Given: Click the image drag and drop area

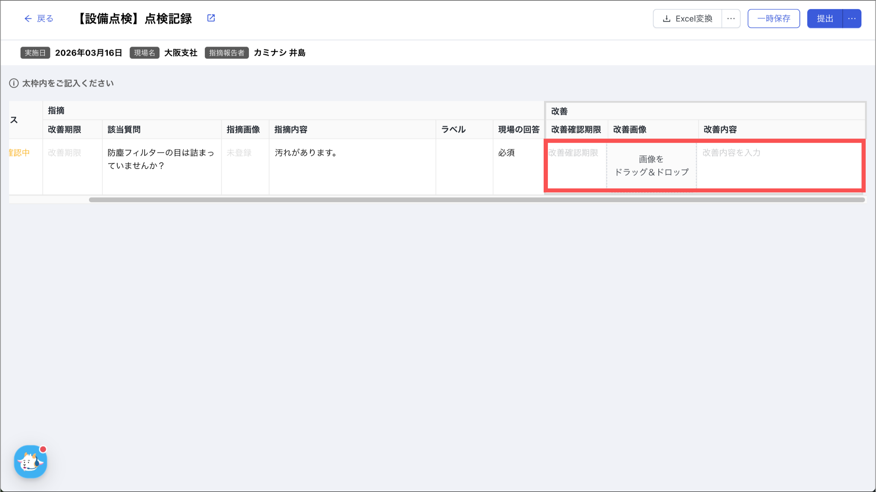Looking at the screenshot, I should [x=651, y=165].
